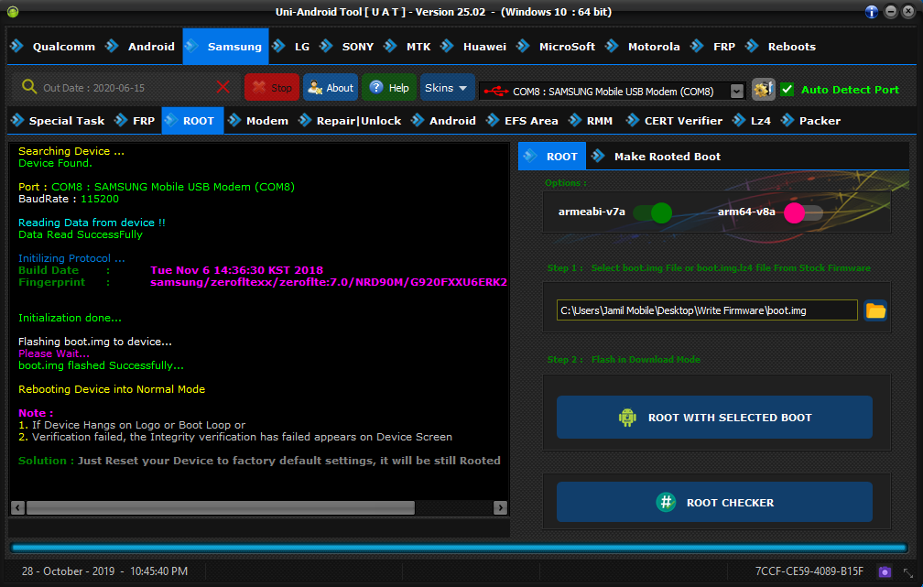
Task: Click the log's left scroll arrow
Action: pos(17,507)
